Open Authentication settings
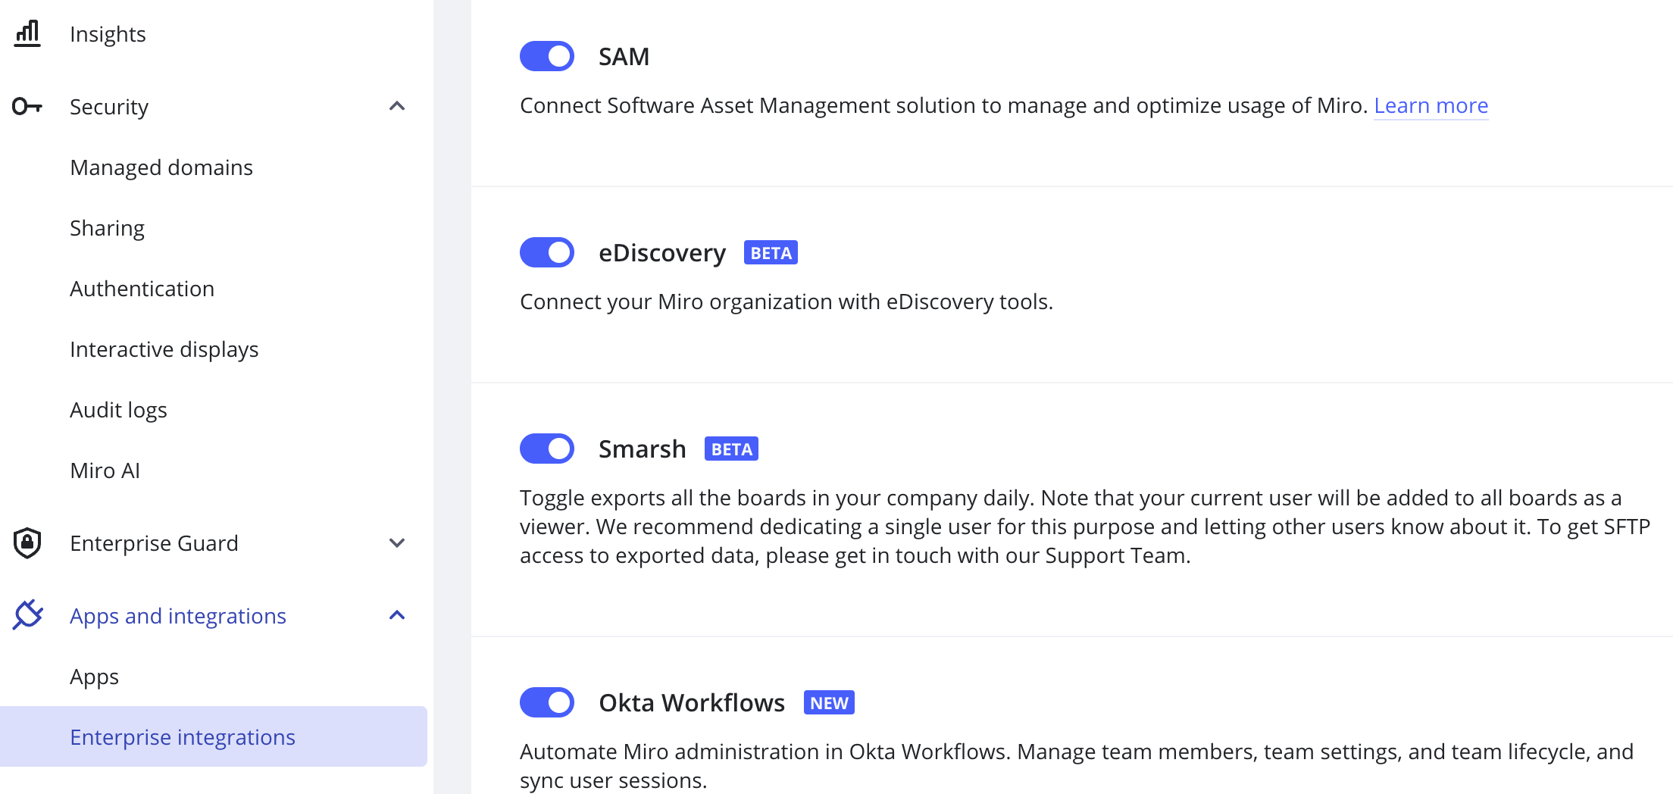 coord(142,288)
